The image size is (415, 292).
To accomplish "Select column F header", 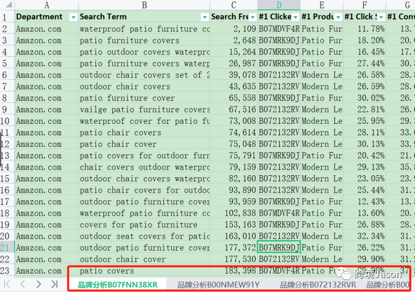I will pos(365,5).
